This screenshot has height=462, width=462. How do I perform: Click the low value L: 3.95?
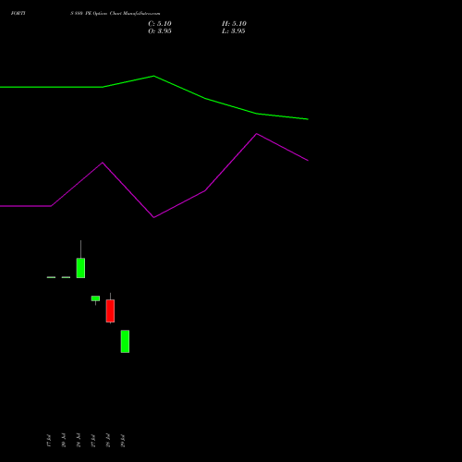(233, 31)
